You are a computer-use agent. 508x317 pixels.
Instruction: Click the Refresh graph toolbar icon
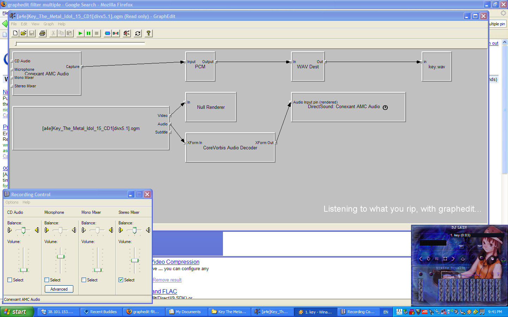(138, 33)
